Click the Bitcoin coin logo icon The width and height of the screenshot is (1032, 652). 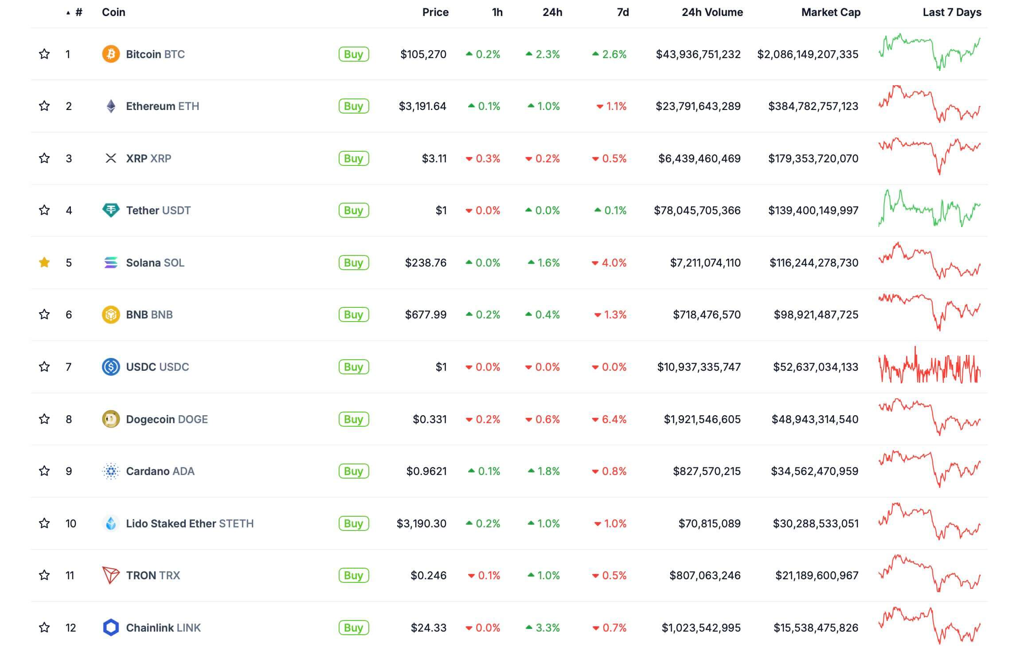coord(111,54)
